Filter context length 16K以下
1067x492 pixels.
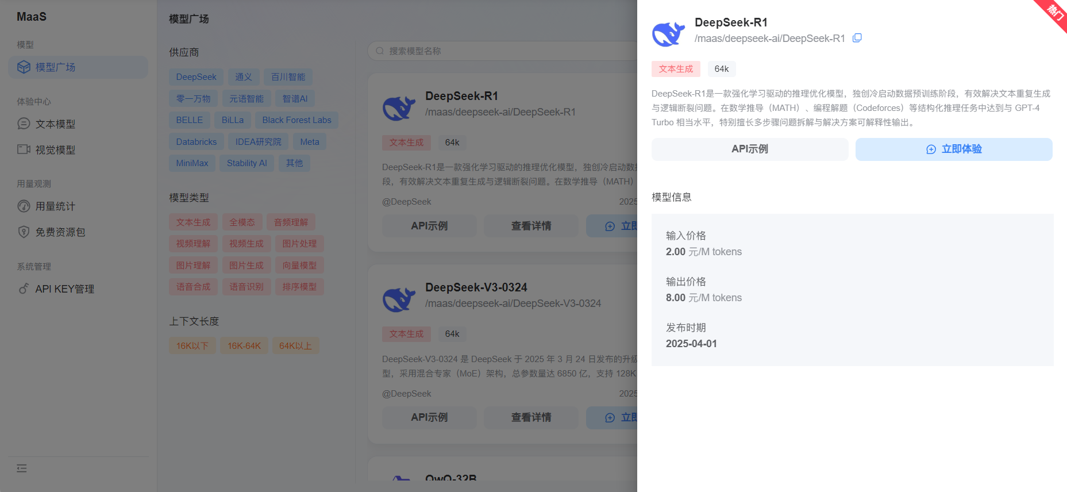tap(192, 346)
